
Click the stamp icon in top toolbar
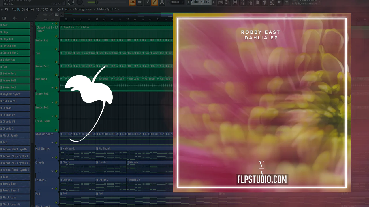[x=162, y=2]
